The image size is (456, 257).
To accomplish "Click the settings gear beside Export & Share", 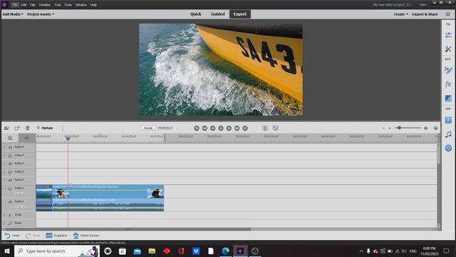I will [x=448, y=14].
